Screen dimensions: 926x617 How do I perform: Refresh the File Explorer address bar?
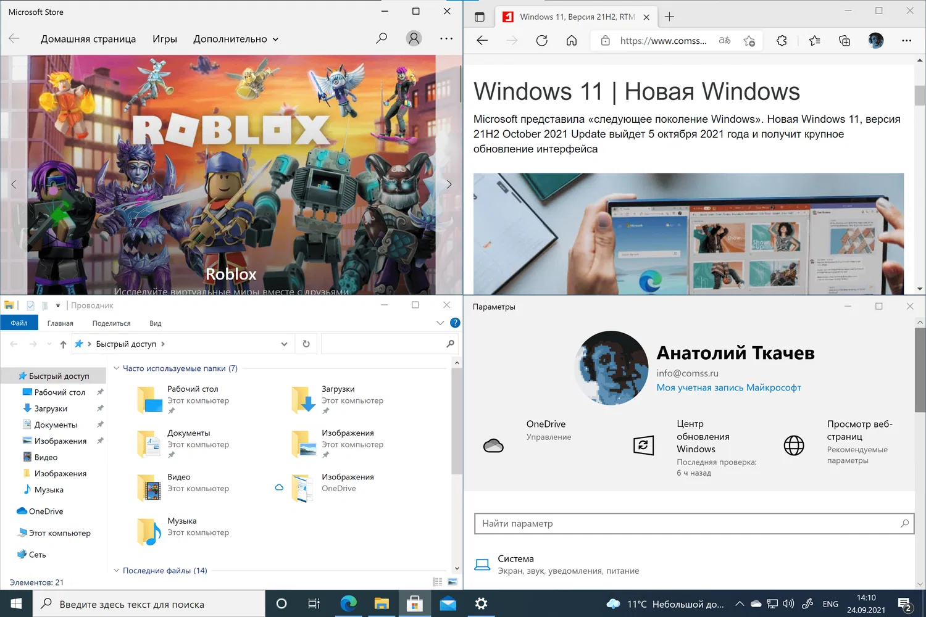pyautogui.click(x=306, y=344)
